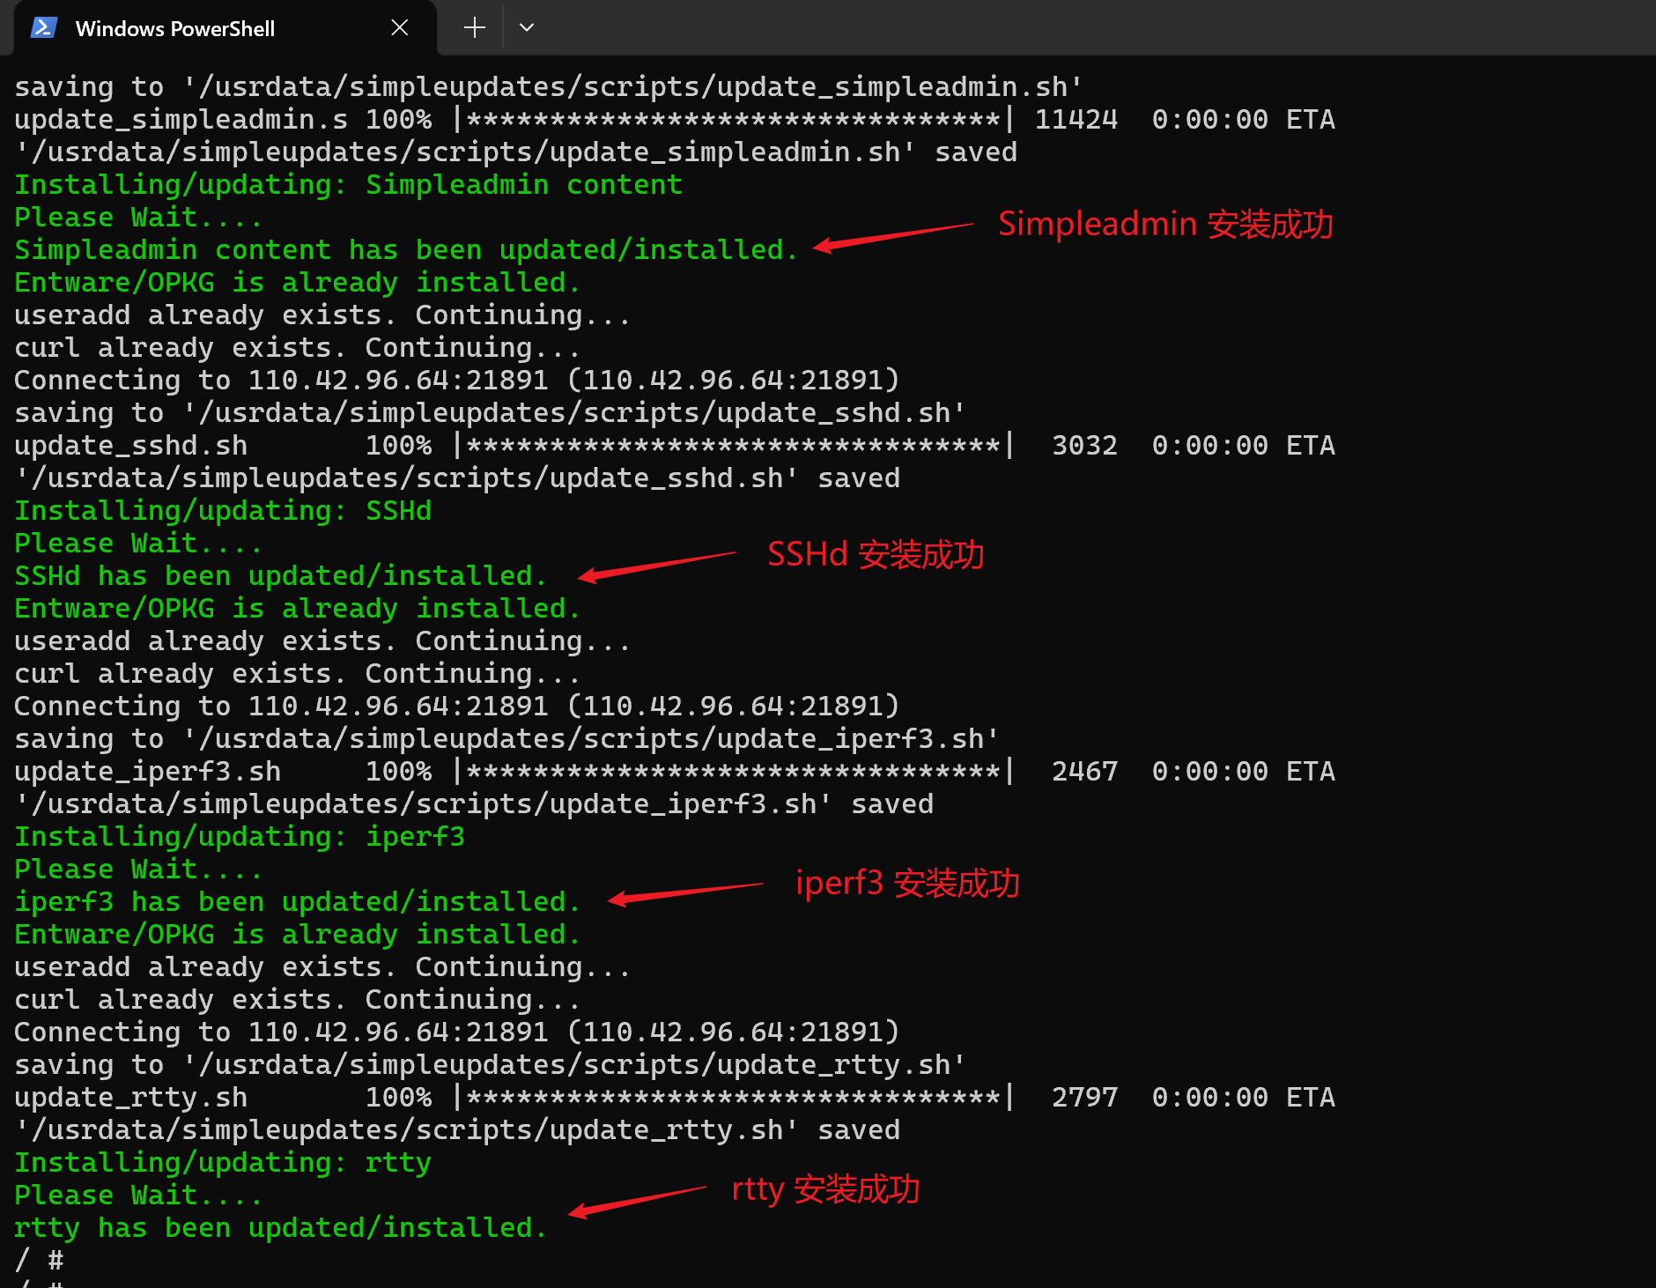Click the line 'iperf3 has been updated/installed.'
The width and height of the screenshot is (1656, 1288).
[x=297, y=902]
